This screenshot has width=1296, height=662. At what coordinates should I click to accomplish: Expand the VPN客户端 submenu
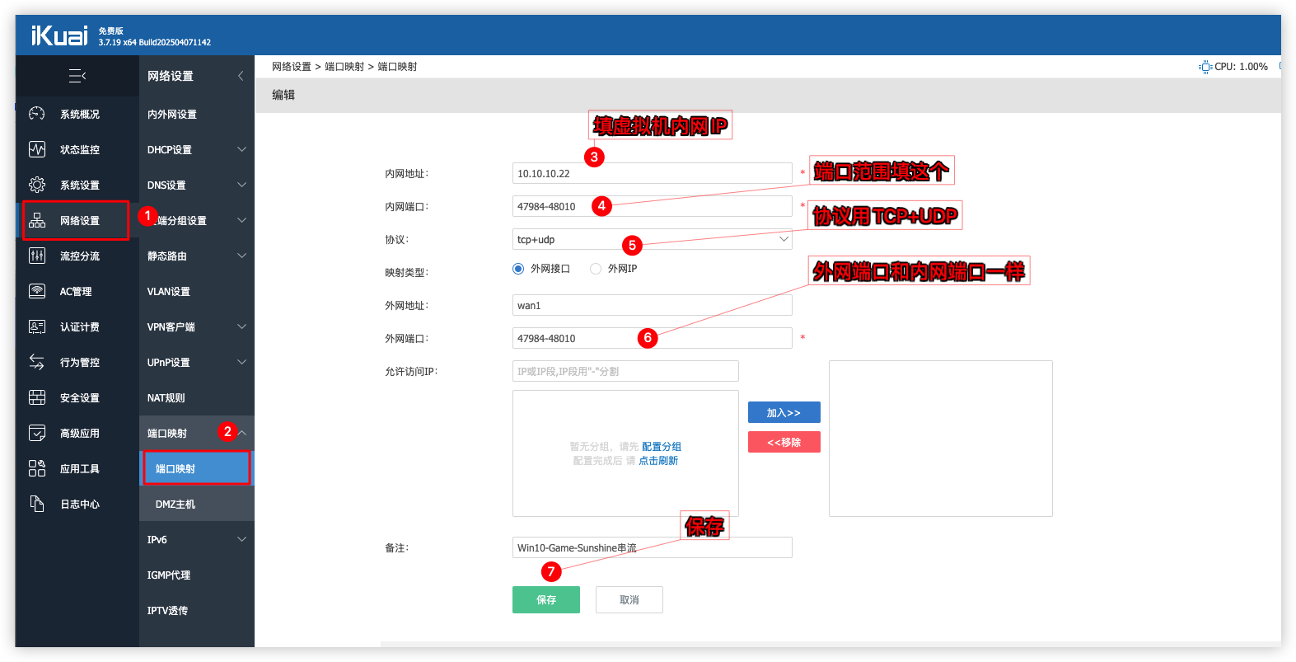pos(242,326)
